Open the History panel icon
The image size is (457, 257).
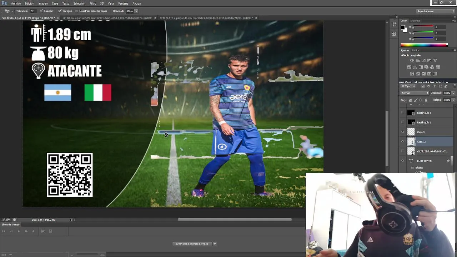(394, 24)
